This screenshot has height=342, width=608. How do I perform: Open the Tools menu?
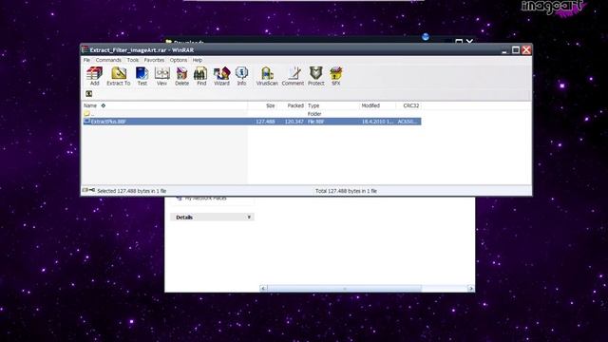[133, 60]
